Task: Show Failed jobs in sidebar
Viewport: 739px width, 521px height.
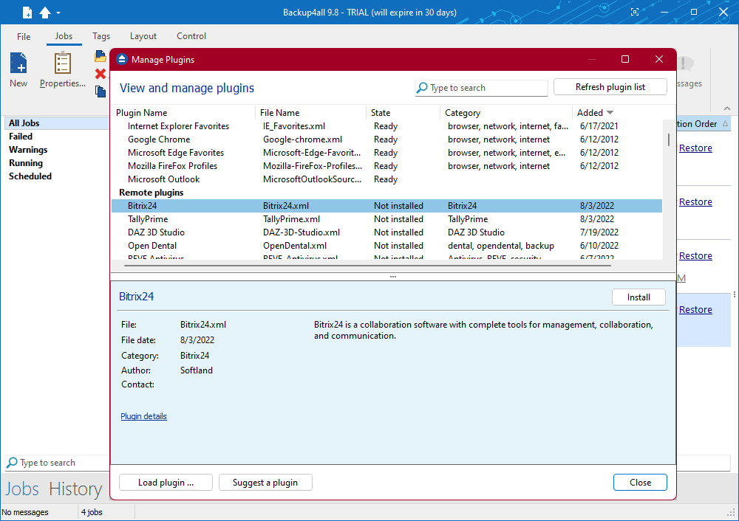Action: pos(21,137)
